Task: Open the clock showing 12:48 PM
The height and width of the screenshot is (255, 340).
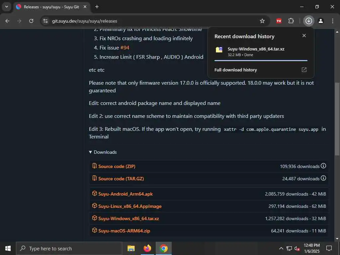Action: [x=312, y=248]
